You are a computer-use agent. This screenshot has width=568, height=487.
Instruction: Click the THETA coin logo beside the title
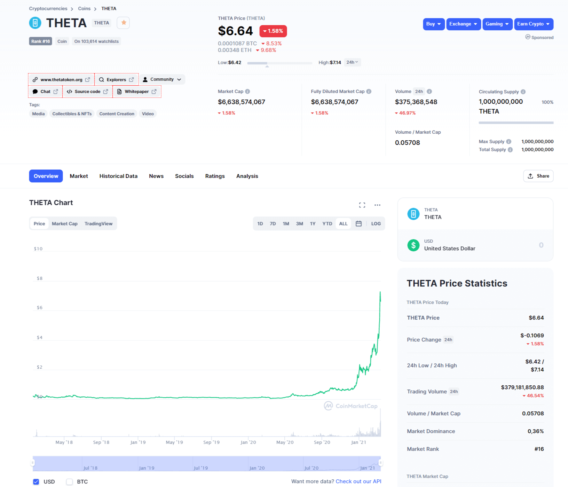35,23
